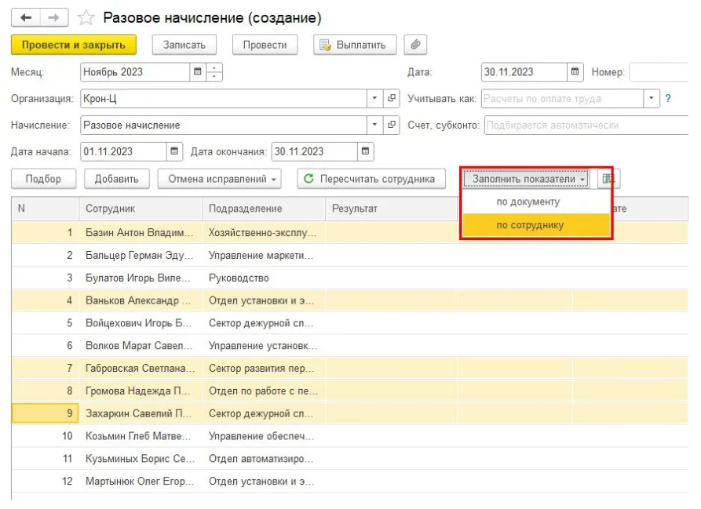
Task: Add document to favorites with star icon
Action: click(86, 17)
